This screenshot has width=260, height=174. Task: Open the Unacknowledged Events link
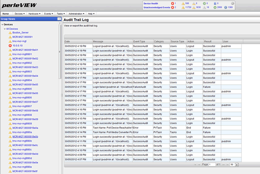click(x=157, y=8)
